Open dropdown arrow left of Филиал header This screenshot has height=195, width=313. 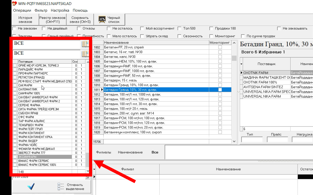[94, 169]
